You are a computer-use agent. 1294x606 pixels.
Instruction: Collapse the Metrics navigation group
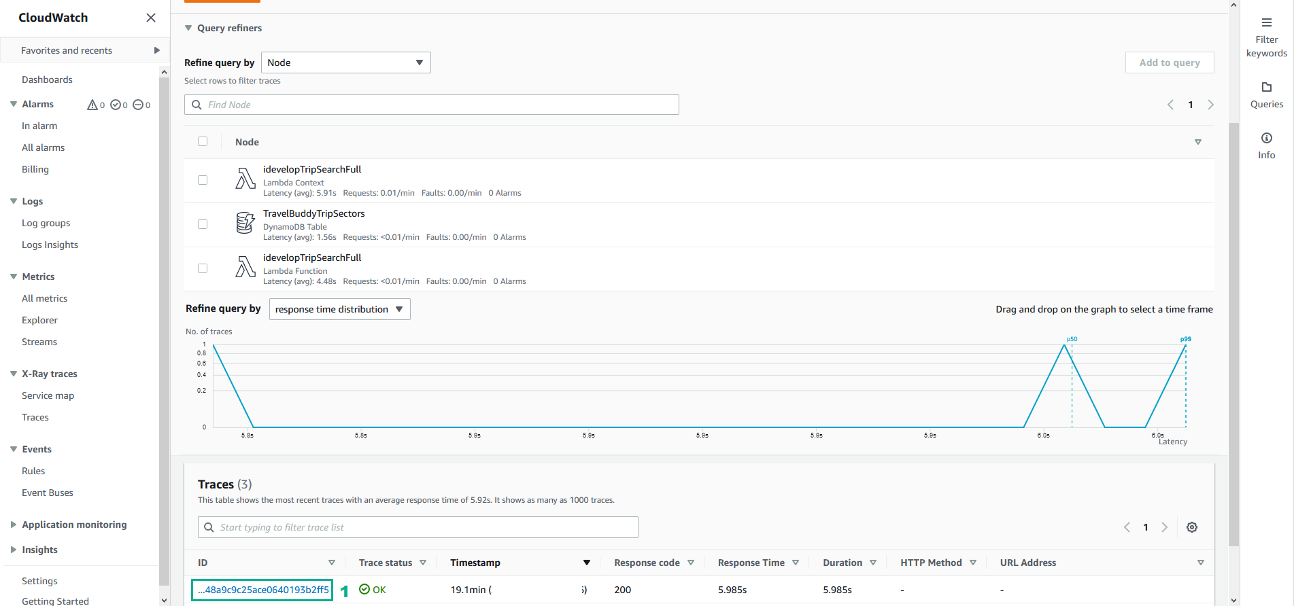coord(14,277)
